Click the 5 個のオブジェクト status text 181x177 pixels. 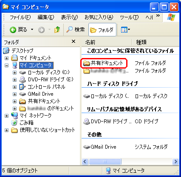click(x=20, y=171)
